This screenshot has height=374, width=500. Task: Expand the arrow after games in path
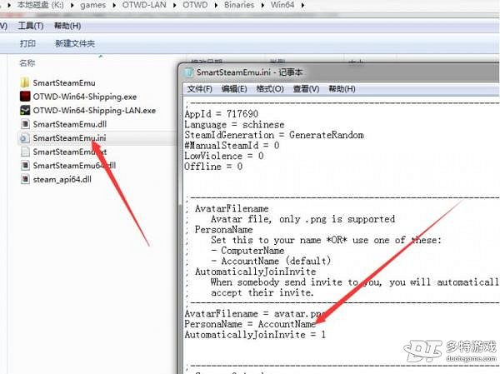[x=117, y=6]
